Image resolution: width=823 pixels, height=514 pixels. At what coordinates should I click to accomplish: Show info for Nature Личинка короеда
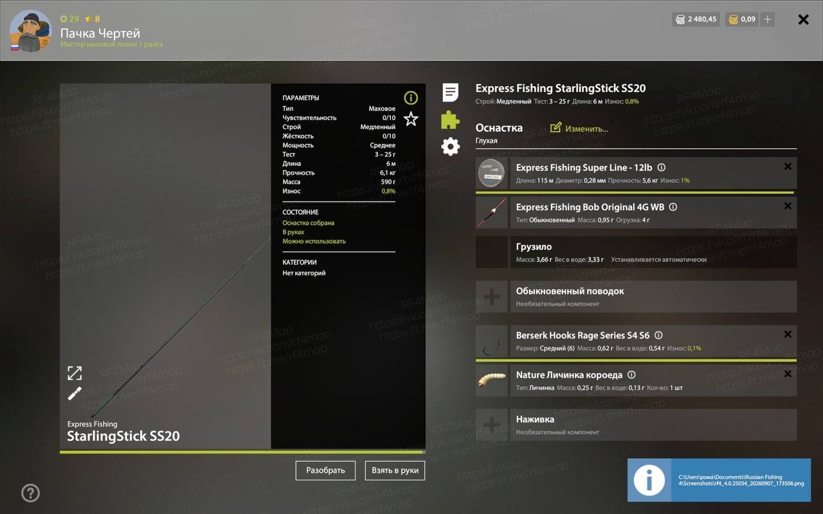pos(631,375)
